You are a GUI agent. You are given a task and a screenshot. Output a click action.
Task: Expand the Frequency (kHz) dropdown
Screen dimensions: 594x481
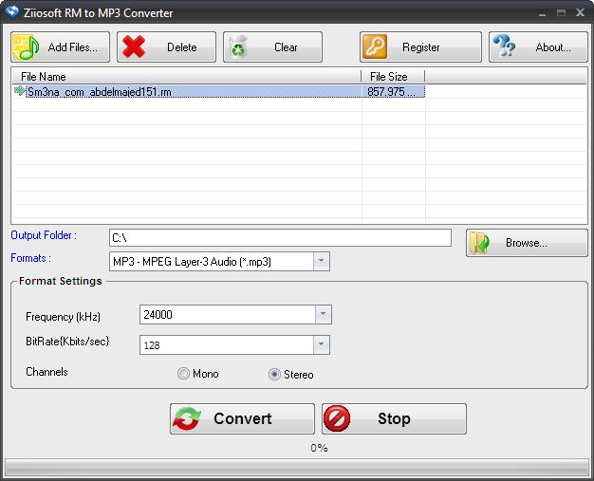point(324,314)
